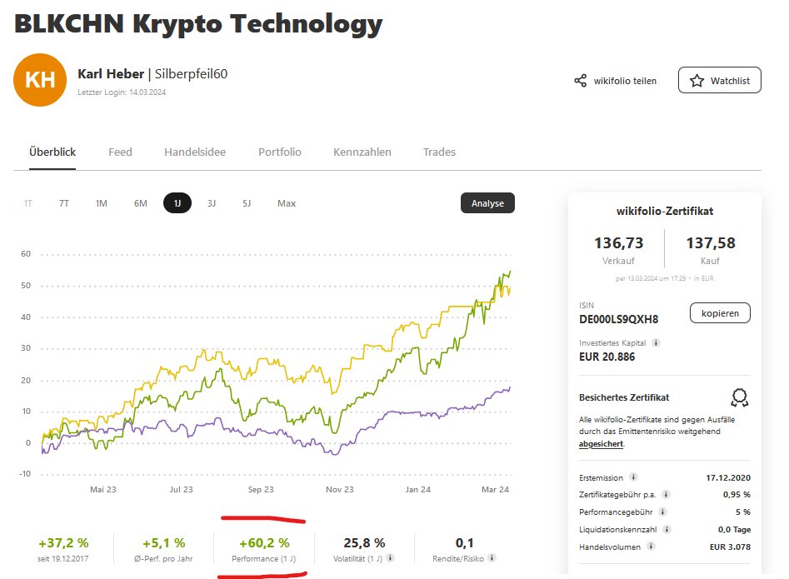Image resolution: width=789 pixels, height=579 pixels.
Task: Select the 1T chart range
Action: click(28, 203)
